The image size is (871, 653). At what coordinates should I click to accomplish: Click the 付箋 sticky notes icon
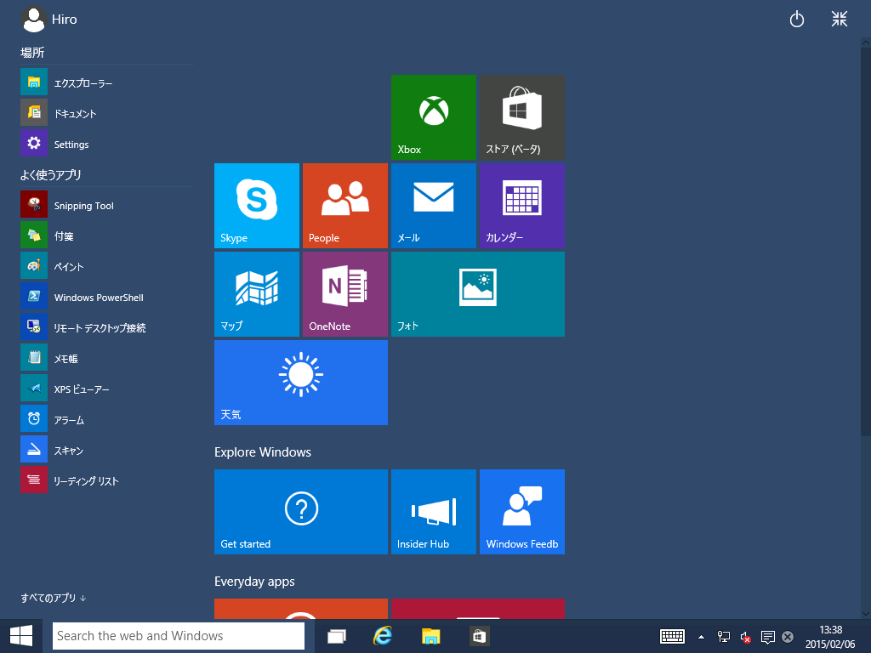(x=34, y=235)
